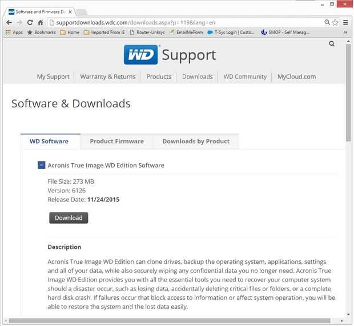Click the vertical scrollbar down arrow

[x=349, y=314]
